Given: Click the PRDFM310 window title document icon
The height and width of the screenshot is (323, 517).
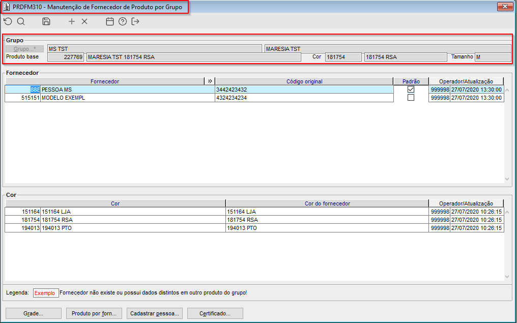Looking at the screenshot, I should (6, 7).
